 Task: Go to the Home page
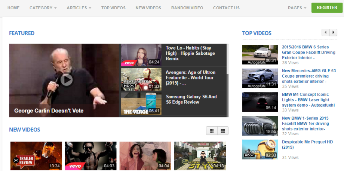pyautogui.click(x=13, y=8)
